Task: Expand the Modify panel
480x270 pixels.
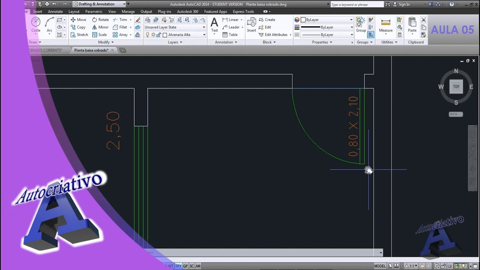Action: tap(106, 42)
